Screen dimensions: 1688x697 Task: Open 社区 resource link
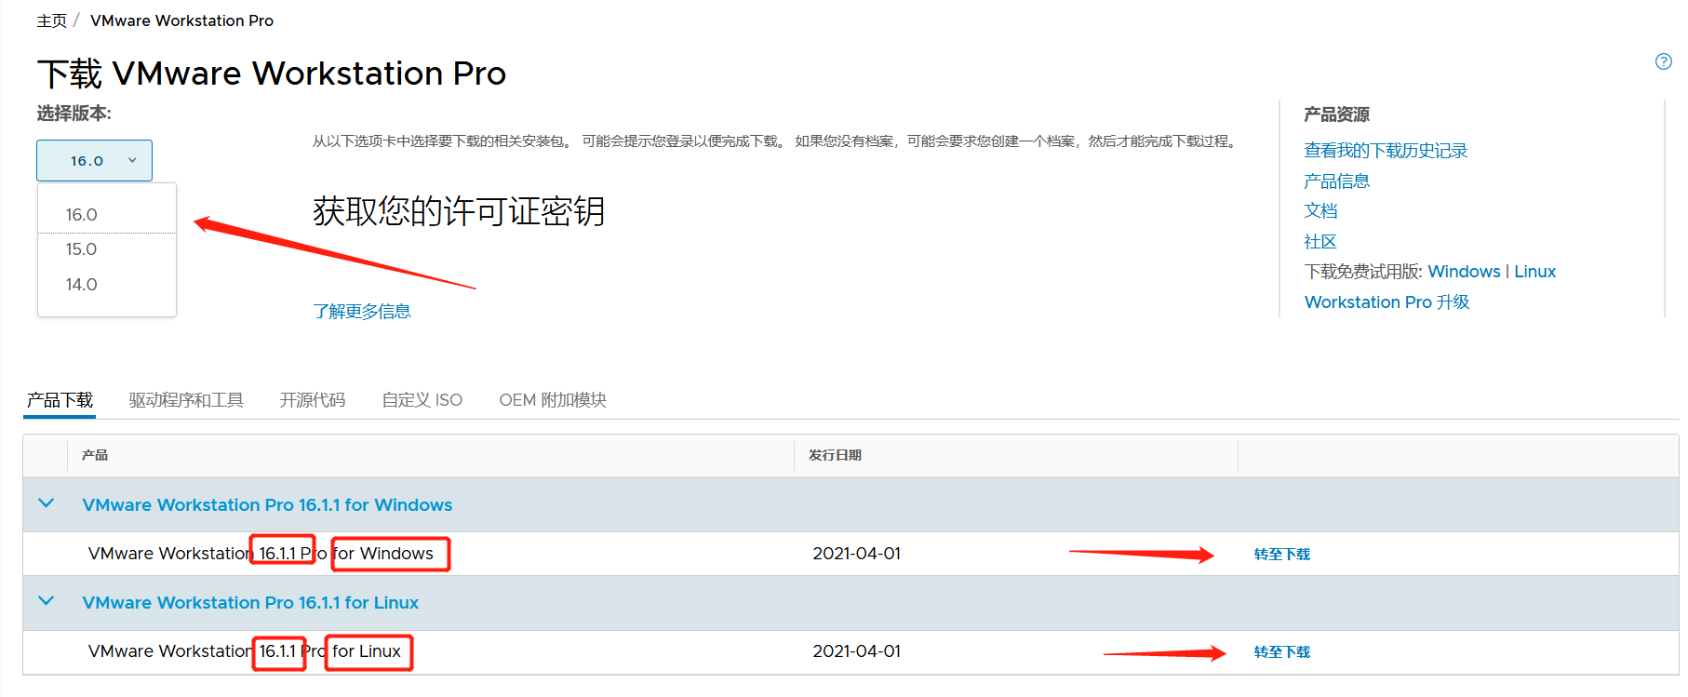[1320, 242]
